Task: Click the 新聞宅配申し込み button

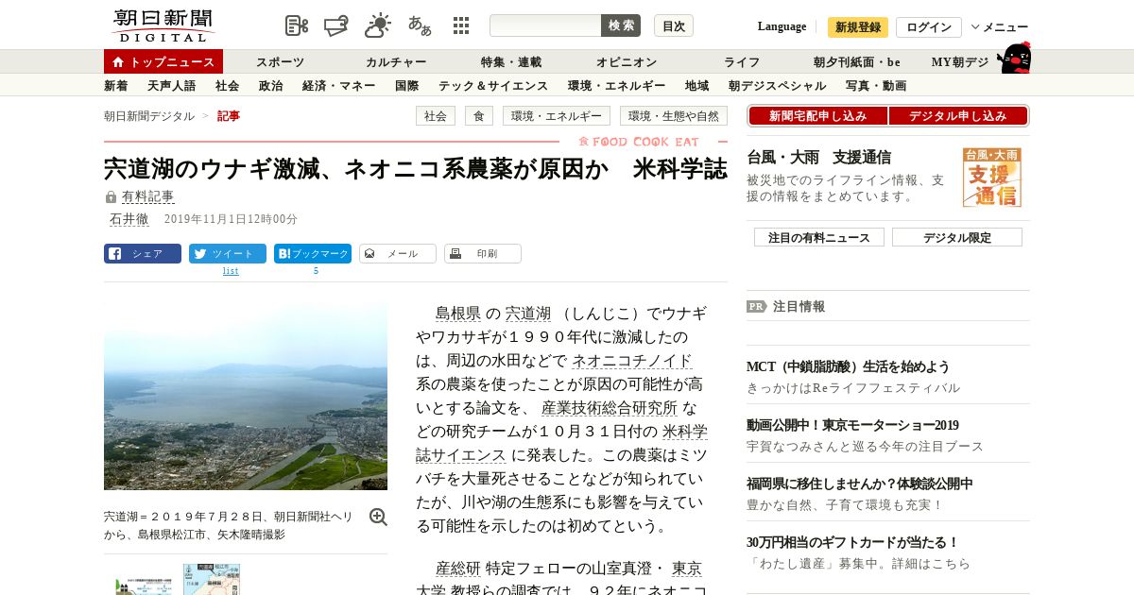Action: [817, 116]
